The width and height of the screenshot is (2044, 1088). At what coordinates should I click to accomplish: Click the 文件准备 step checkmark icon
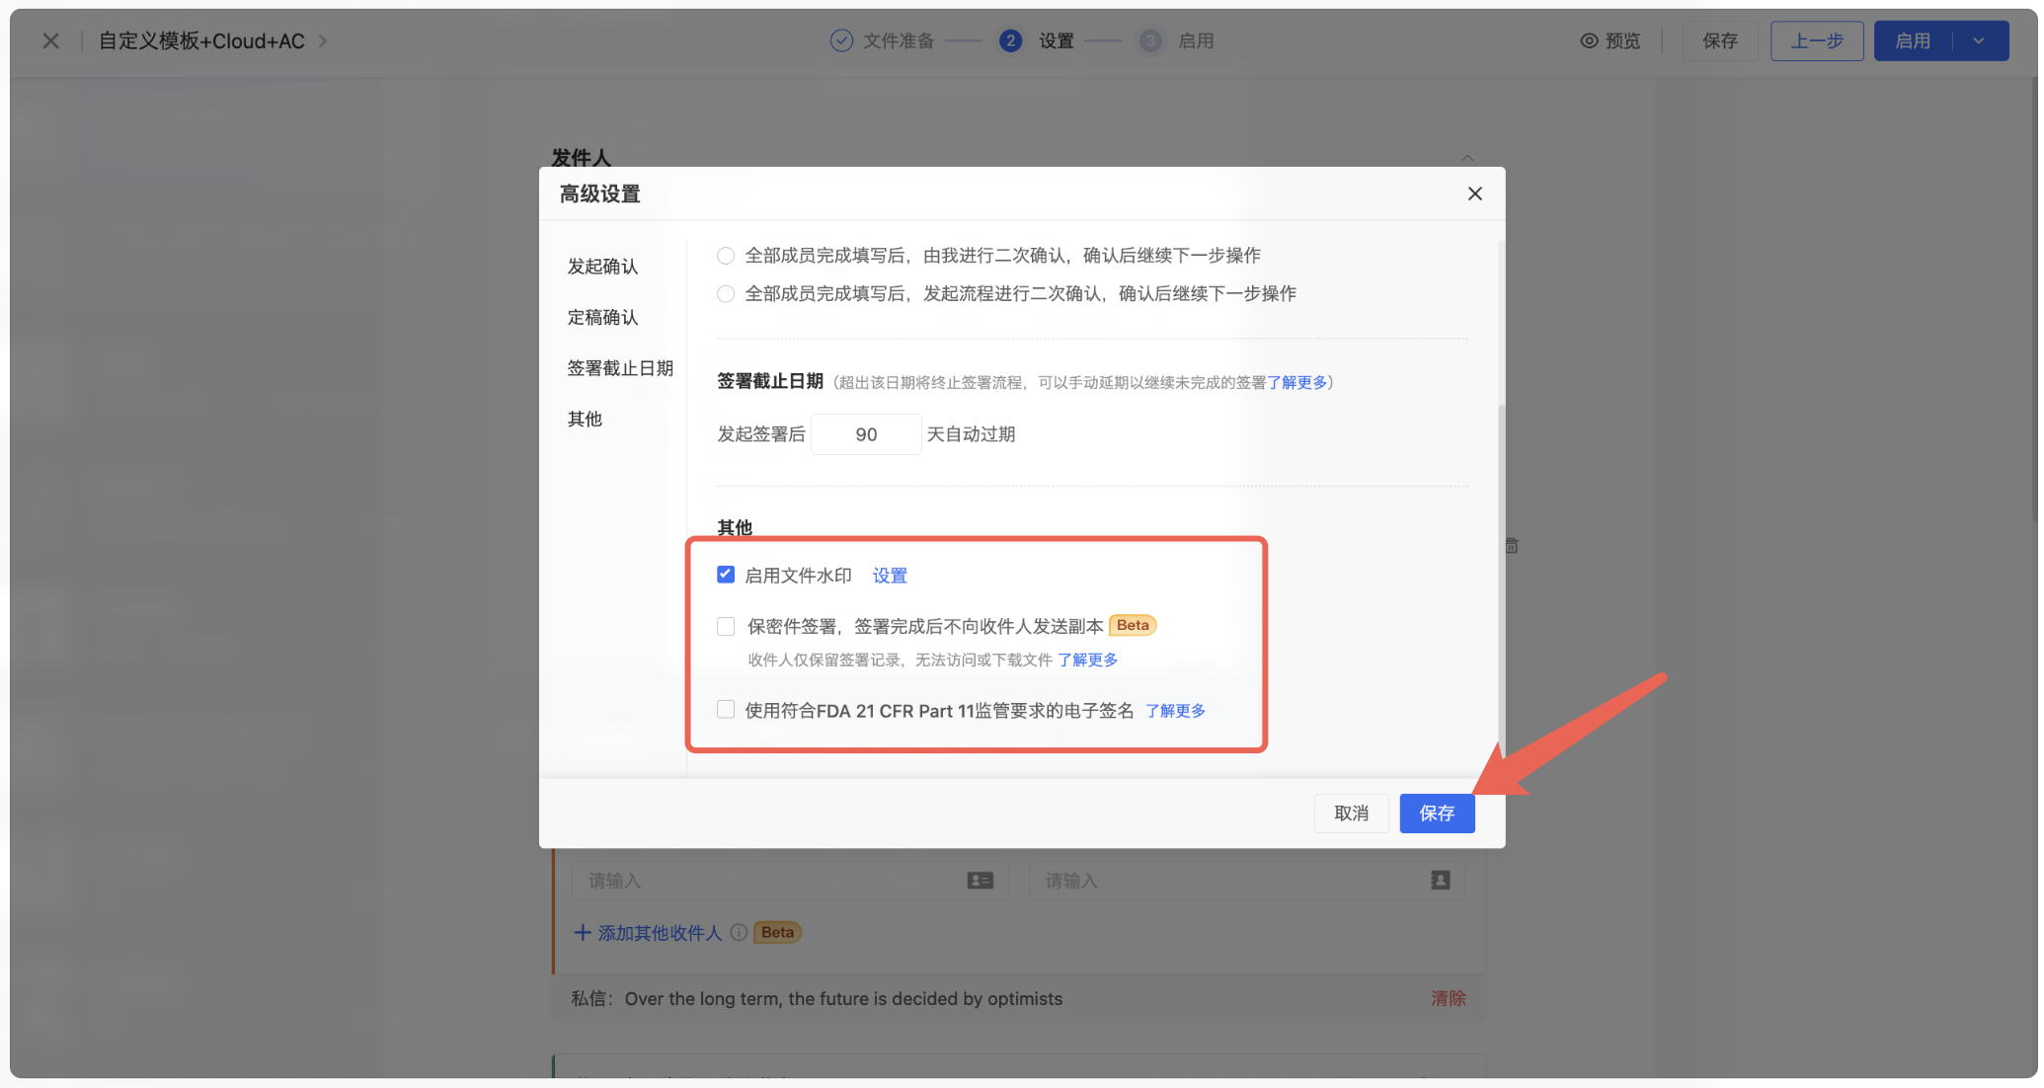click(841, 40)
